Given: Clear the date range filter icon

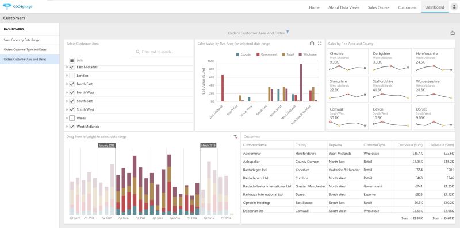Looking at the screenshot, I should pos(235,136).
